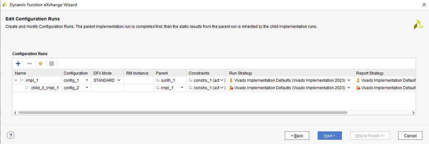The image size is (429, 144).
Task: Open config_2 configuration dropdown
Action: click(87, 88)
